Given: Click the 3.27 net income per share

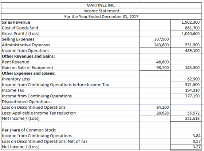Looking at the screenshot, I should (x=196, y=147).
